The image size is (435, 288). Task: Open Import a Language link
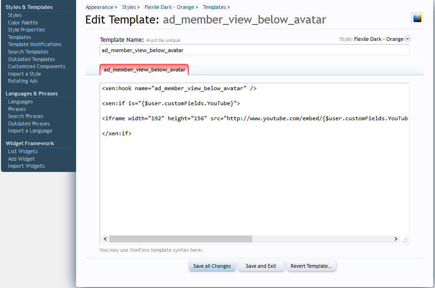(30, 131)
